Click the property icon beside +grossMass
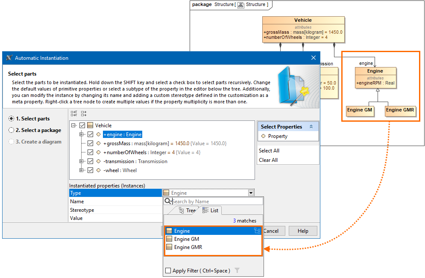Image resolution: width=425 pixels, height=278 pixels. [x=98, y=143]
